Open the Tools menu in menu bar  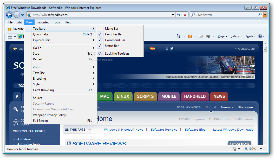[57, 22]
